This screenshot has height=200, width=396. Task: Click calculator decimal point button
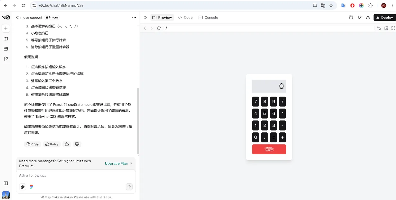(265, 137)
